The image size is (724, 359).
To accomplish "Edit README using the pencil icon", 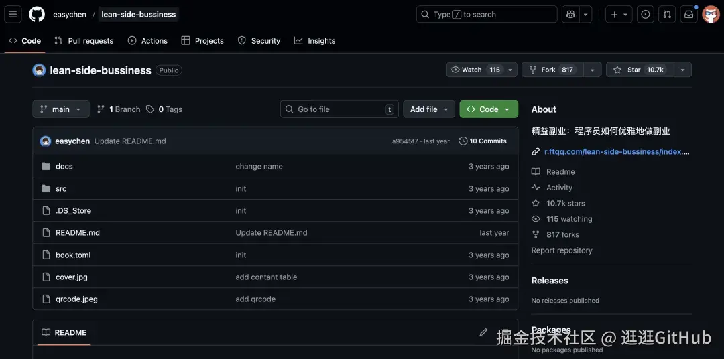I will (483, 332).
